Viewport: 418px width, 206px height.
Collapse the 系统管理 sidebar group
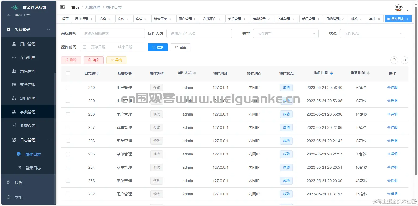(28, 30)
